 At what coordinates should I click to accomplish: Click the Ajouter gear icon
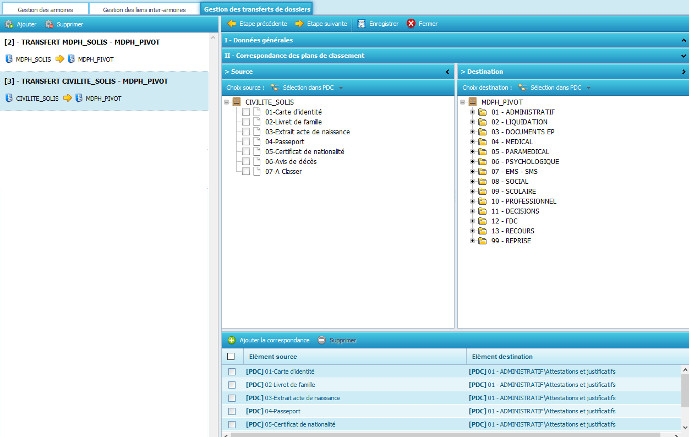point(9,24)
